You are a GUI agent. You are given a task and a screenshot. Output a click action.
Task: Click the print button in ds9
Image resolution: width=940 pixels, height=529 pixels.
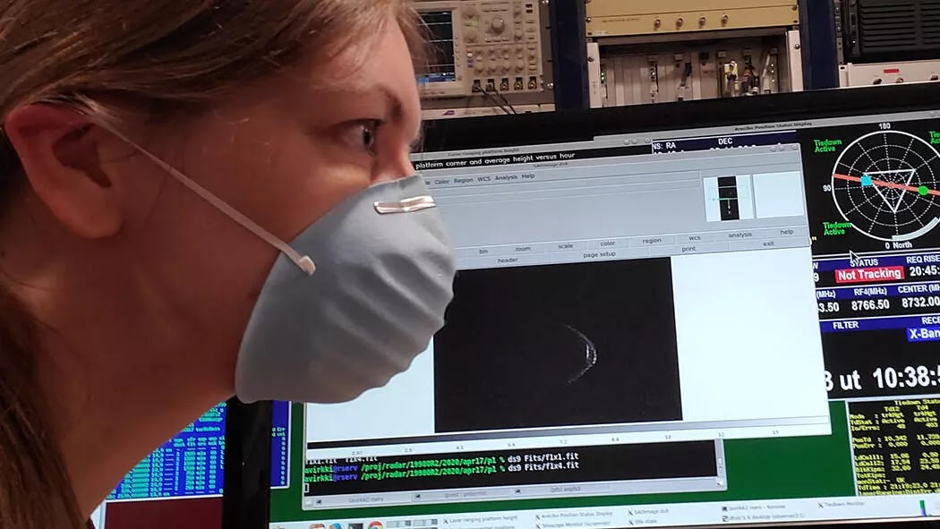coord(688,249)
